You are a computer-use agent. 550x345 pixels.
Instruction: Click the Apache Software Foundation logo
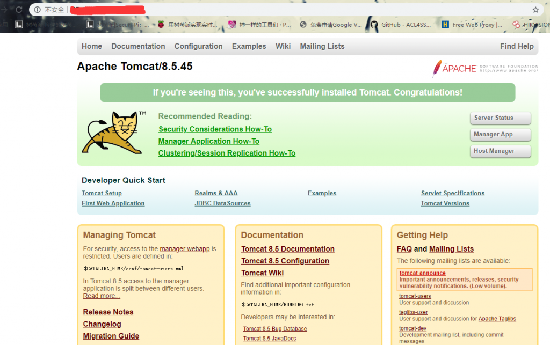(484, 69)
